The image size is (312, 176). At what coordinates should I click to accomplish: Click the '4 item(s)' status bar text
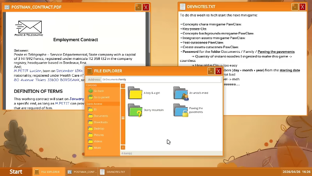pyautogui.click(x=127, y=153)
